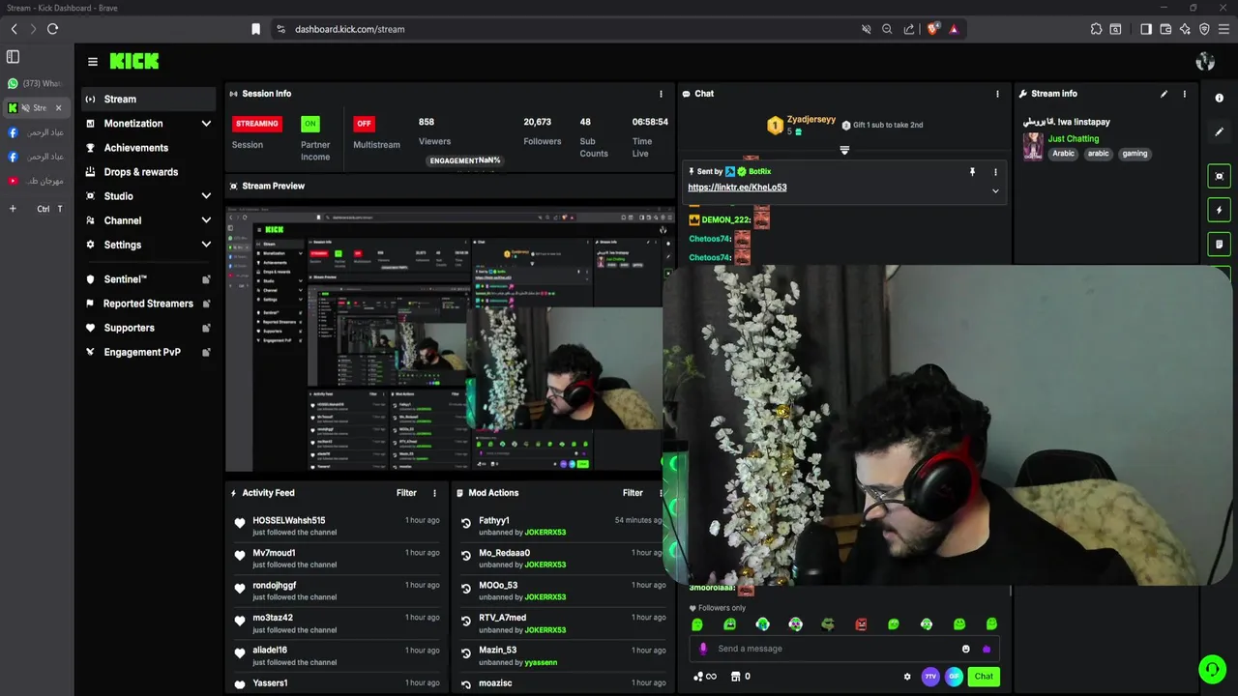Toggle the browser vertical tabs sidebar icon

(13, 57)
